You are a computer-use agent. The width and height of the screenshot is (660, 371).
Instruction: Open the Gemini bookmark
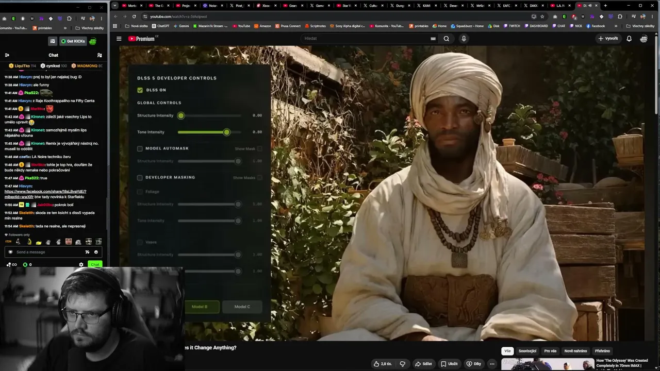click(x=181, y=26)
